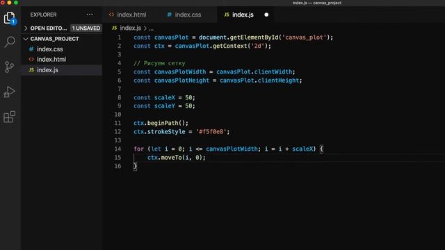Switch to the index.css tab
Image resolution: width=445 pixels, height=250 pixels.
coord(188,15)
